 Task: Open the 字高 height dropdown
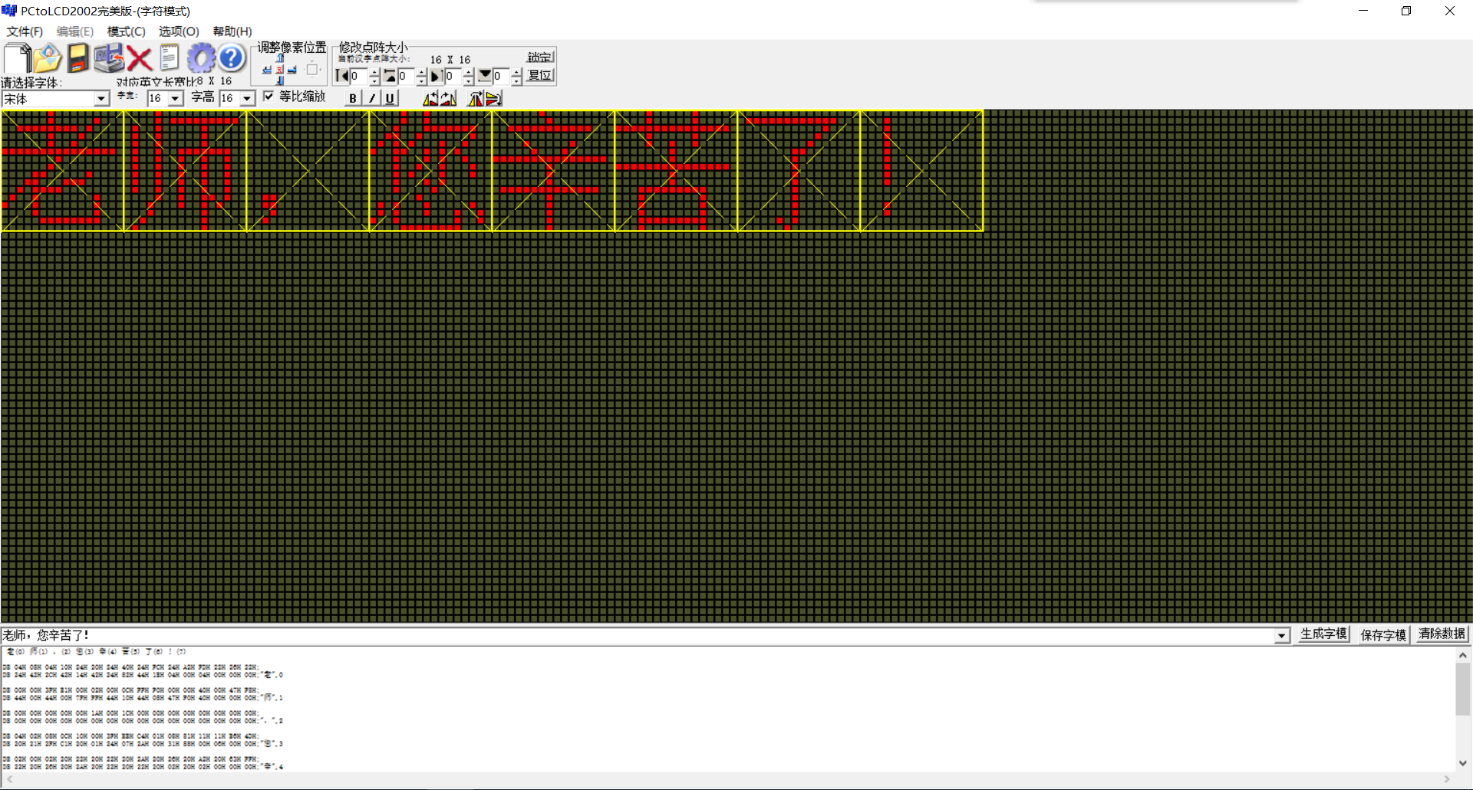click(247, 99)
